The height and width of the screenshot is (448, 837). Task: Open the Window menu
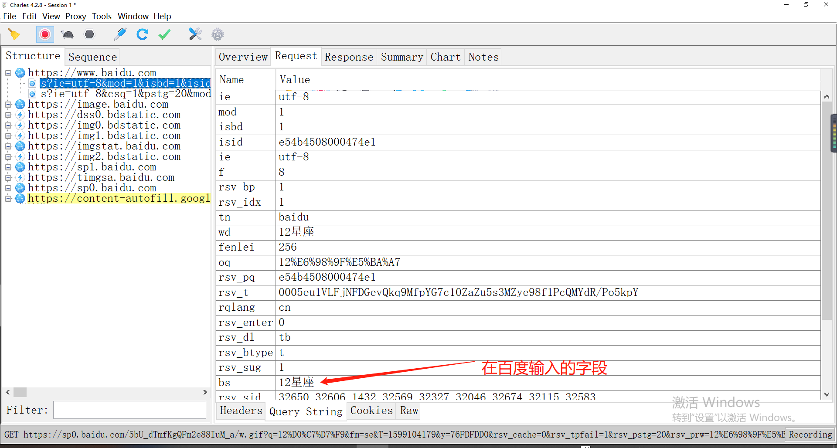click(x=133, y=16)
